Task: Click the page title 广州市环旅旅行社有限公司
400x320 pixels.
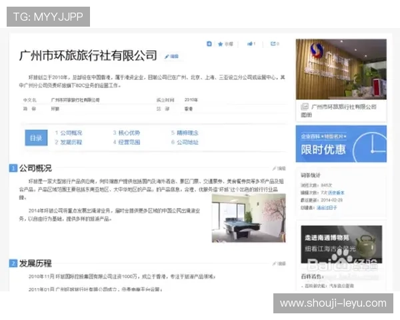Action: pyautogui.click(x=88, y=55)
